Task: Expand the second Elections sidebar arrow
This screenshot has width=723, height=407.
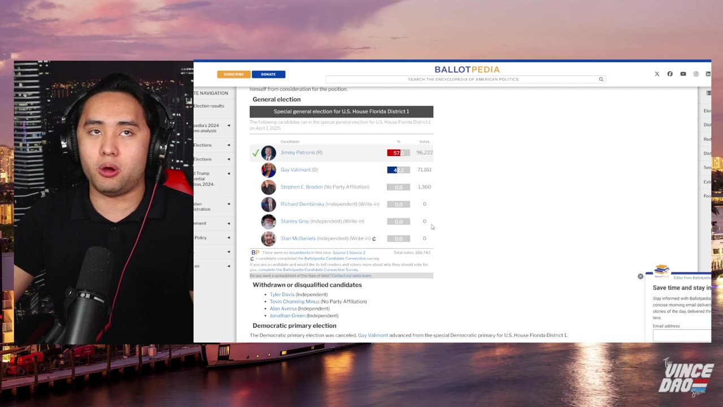Action: point(229,159)
